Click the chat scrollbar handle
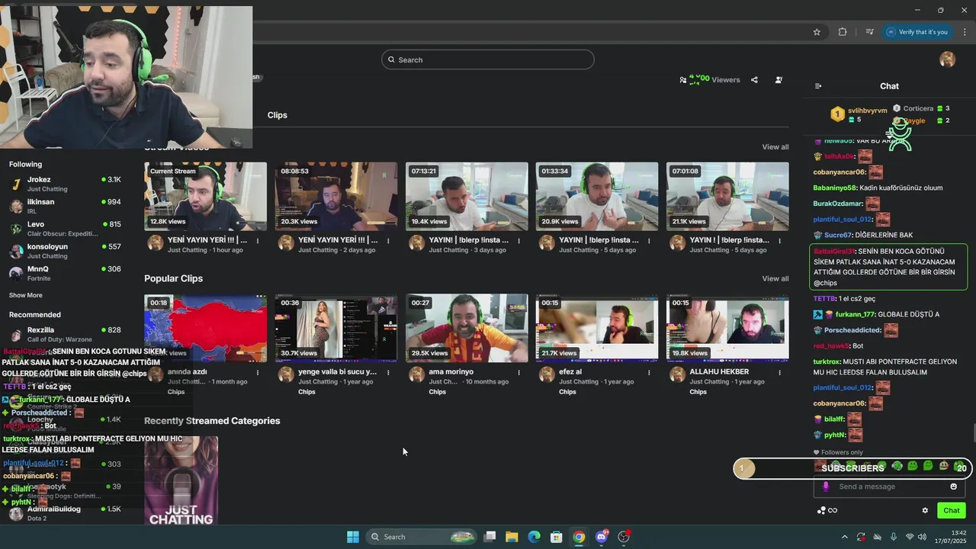 point(974,432)
